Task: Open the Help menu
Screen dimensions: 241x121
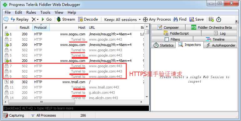Action: 72,13
